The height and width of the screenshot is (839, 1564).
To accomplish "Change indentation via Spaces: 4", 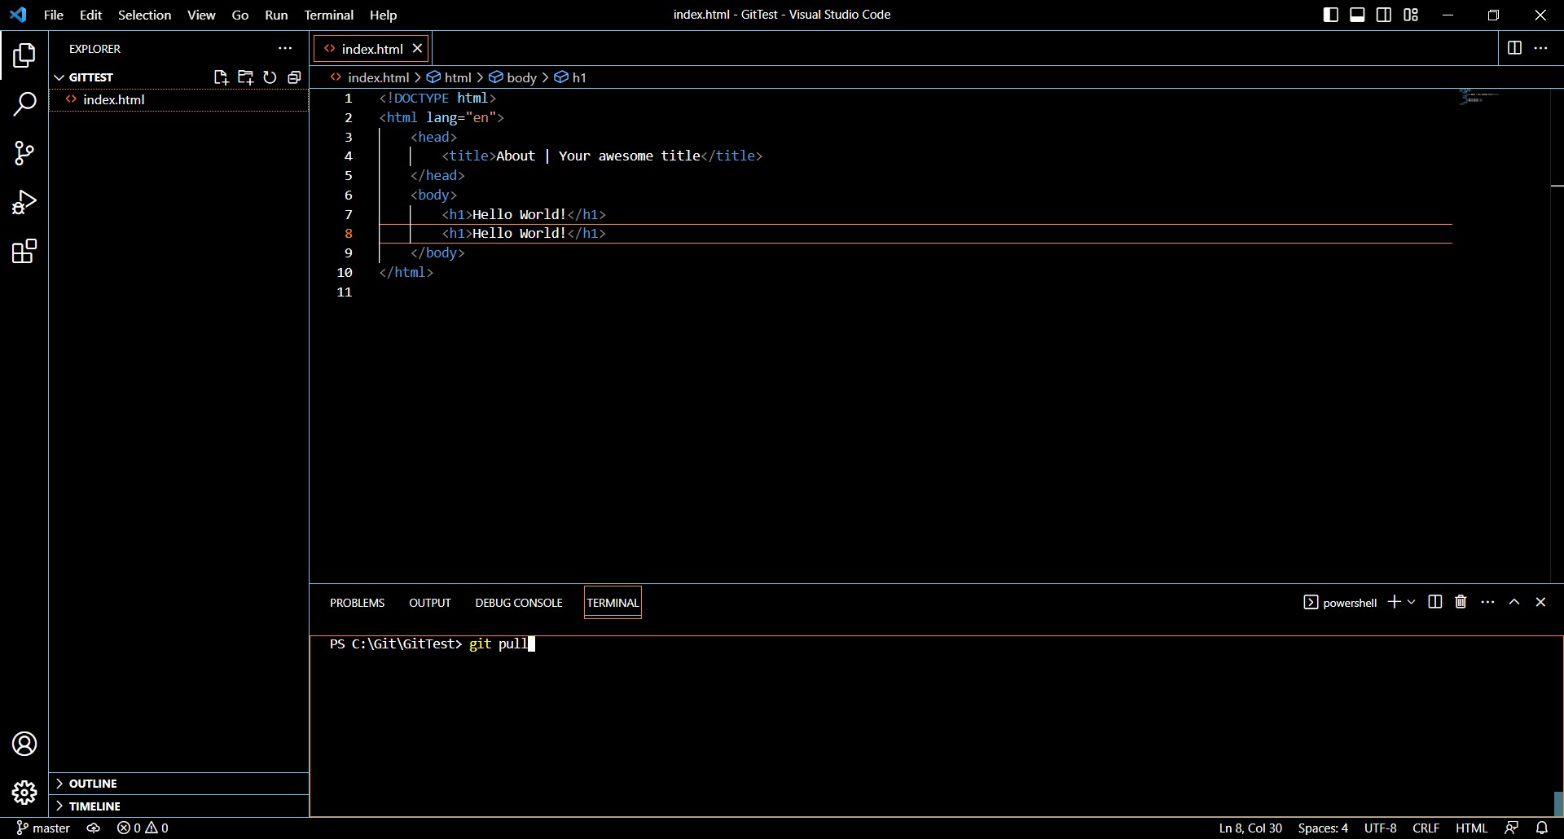I will tap(1323, 828).
